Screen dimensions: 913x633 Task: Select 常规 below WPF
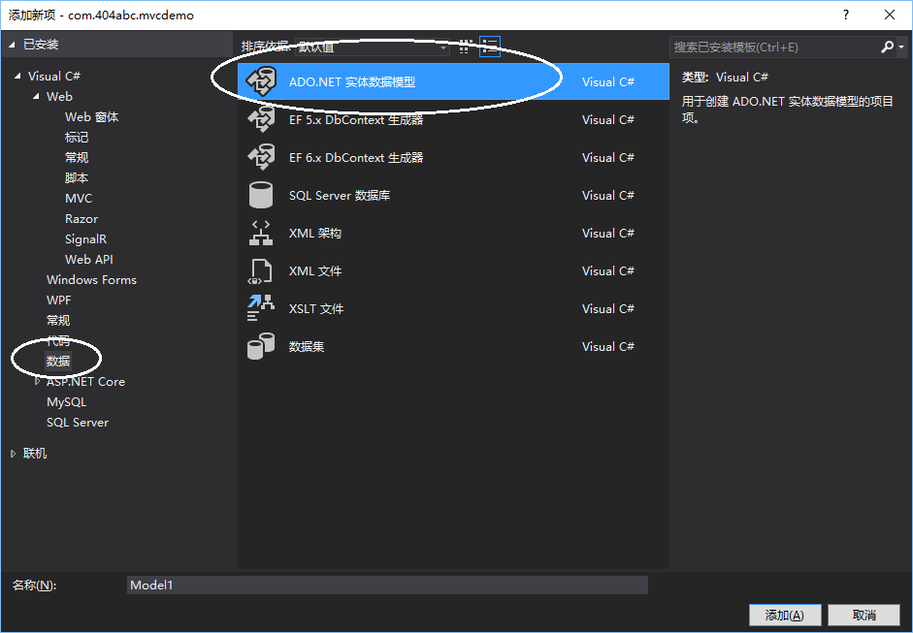coord(58,321)
